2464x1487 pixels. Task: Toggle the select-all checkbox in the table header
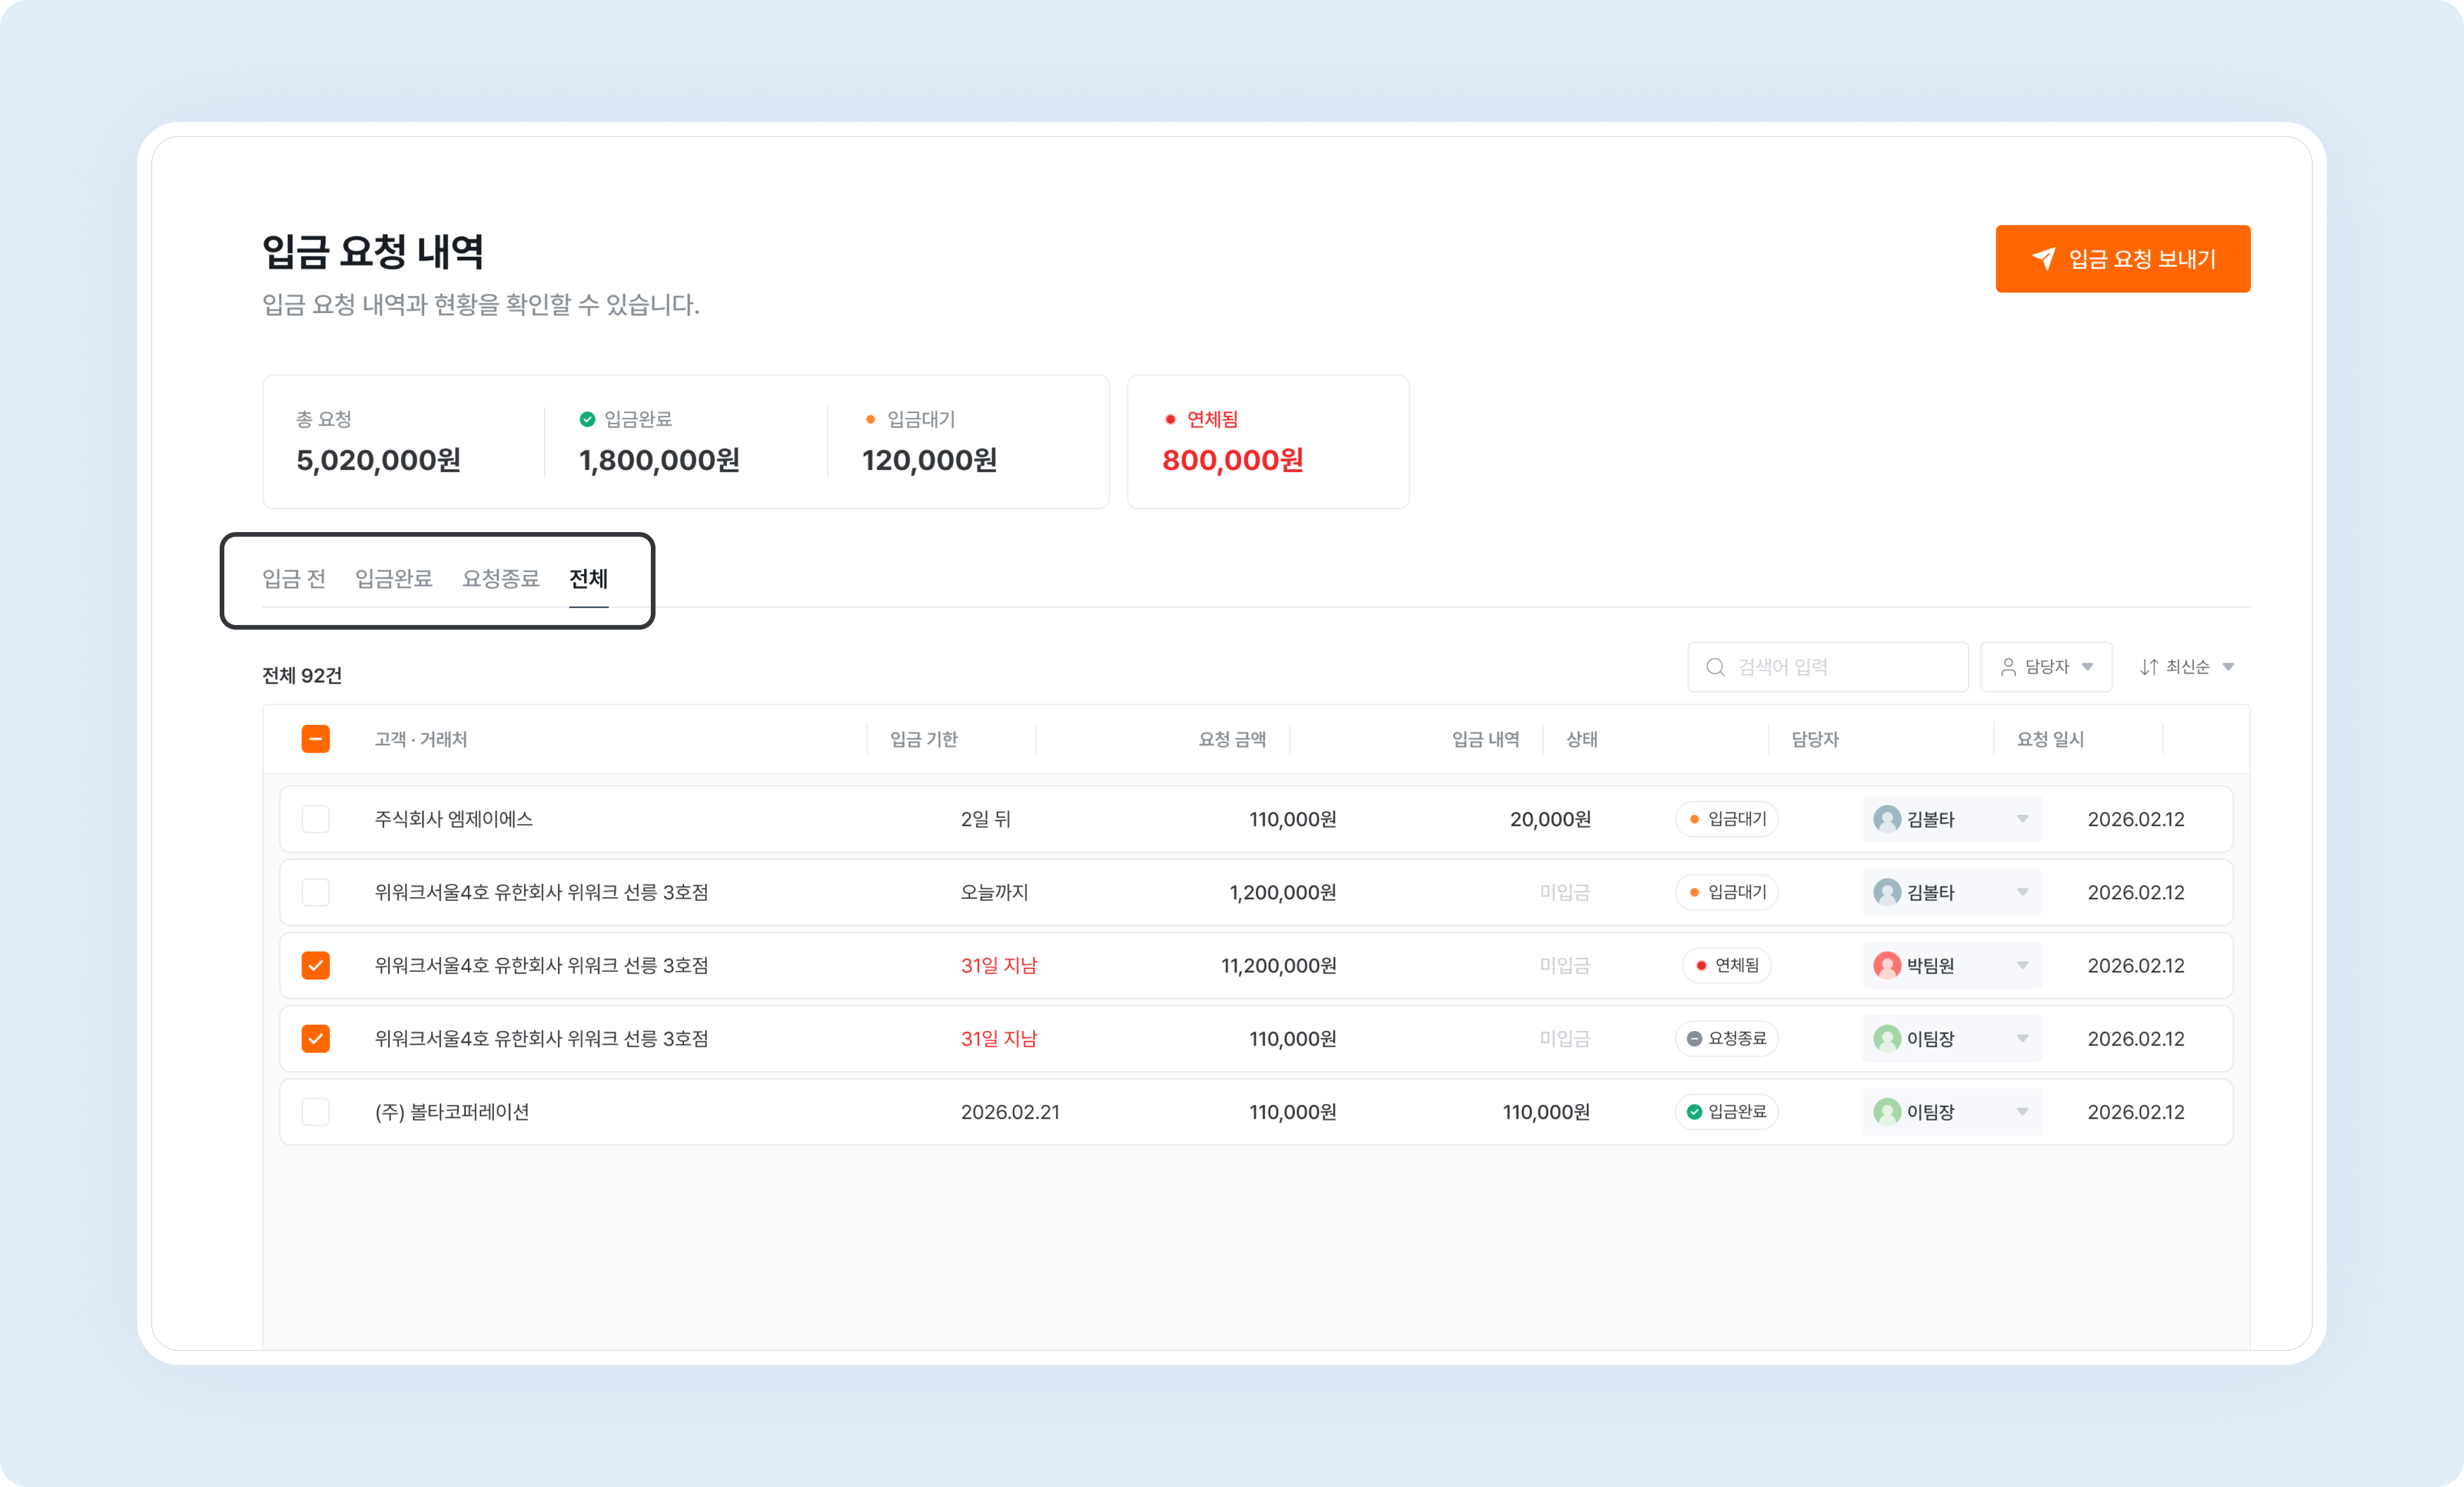[x=316, y=738]
